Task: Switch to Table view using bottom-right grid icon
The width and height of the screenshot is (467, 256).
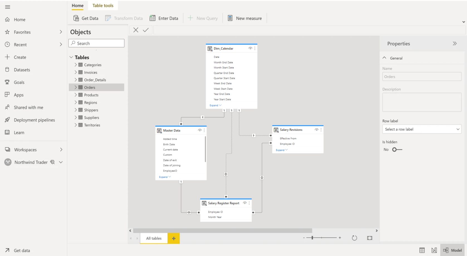Action: pos(422,250)
